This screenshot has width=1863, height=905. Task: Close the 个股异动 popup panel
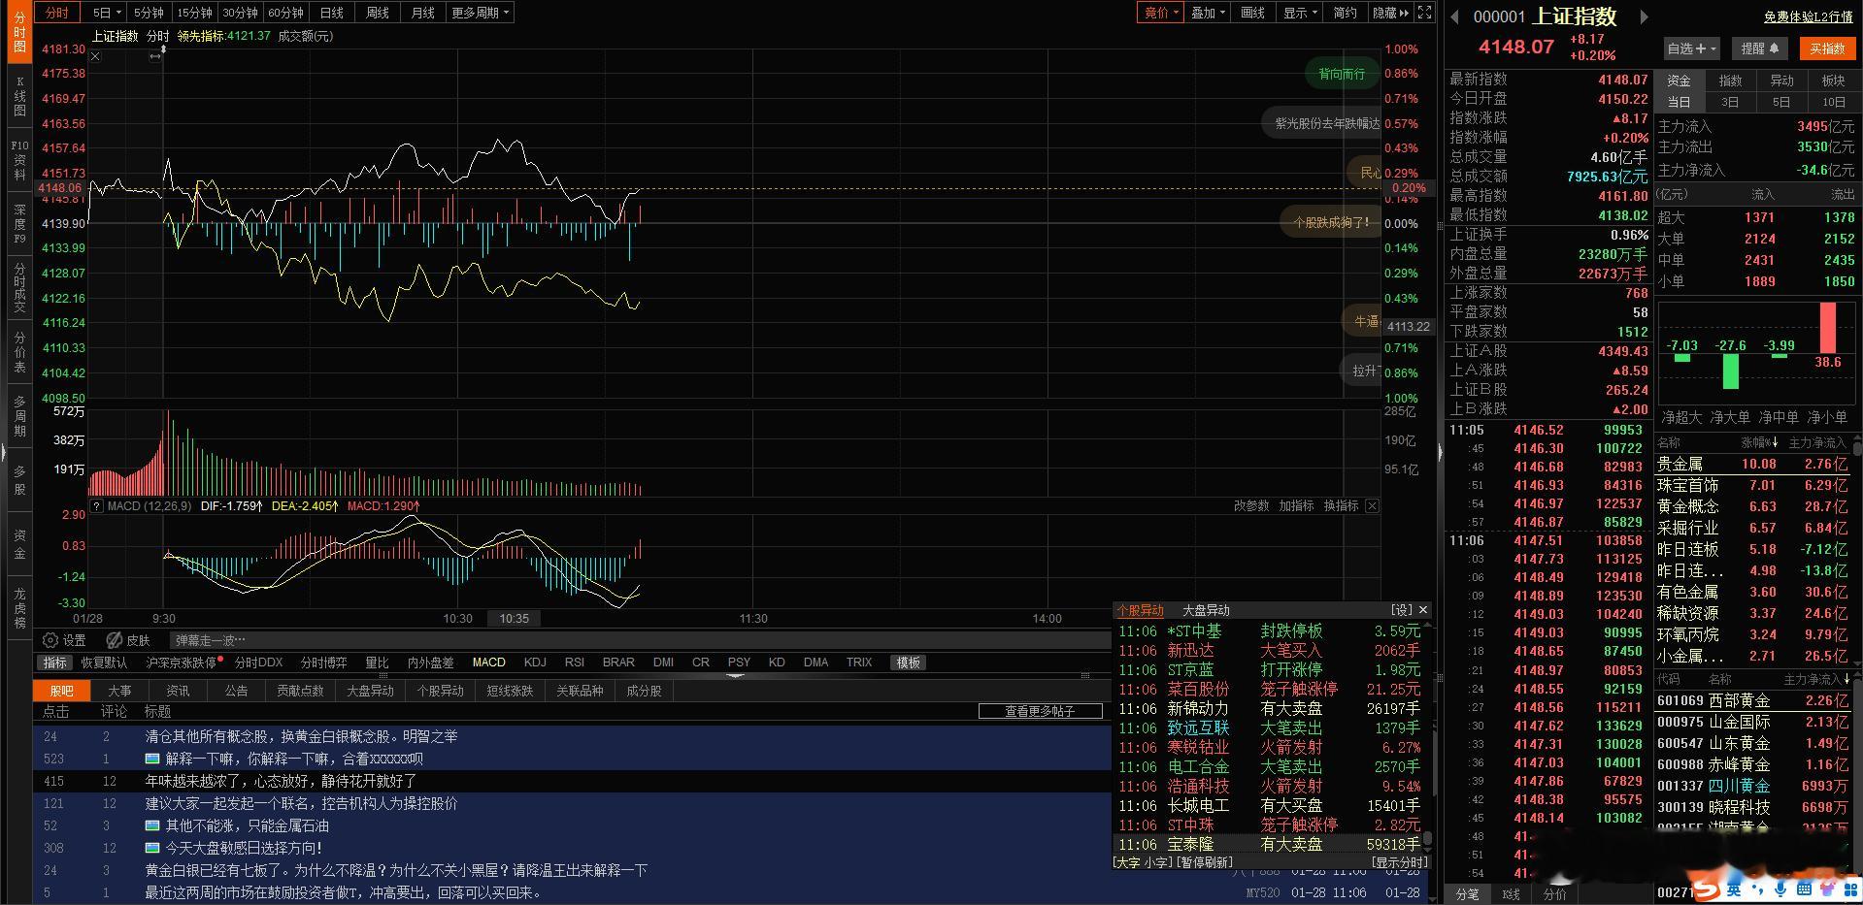click(x=1423, y=610)
